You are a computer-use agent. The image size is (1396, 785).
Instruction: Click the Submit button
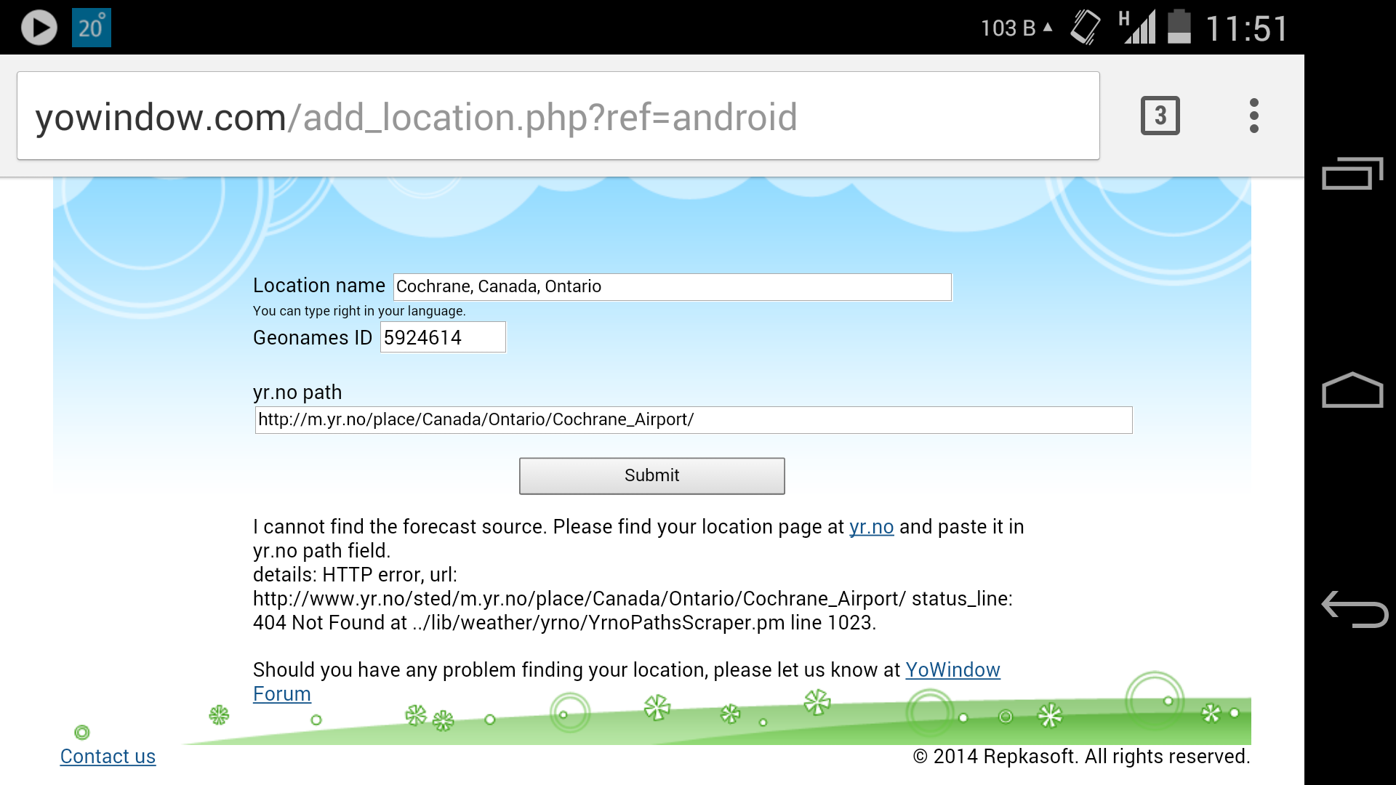point(651,475)
